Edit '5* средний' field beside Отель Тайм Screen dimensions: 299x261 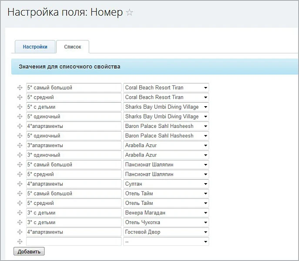pos(74,203)
